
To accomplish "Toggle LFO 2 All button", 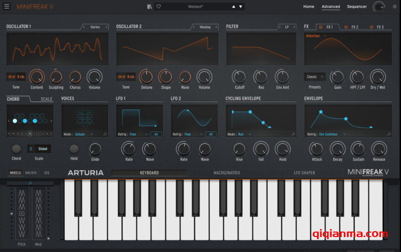I will pos(211,134).
